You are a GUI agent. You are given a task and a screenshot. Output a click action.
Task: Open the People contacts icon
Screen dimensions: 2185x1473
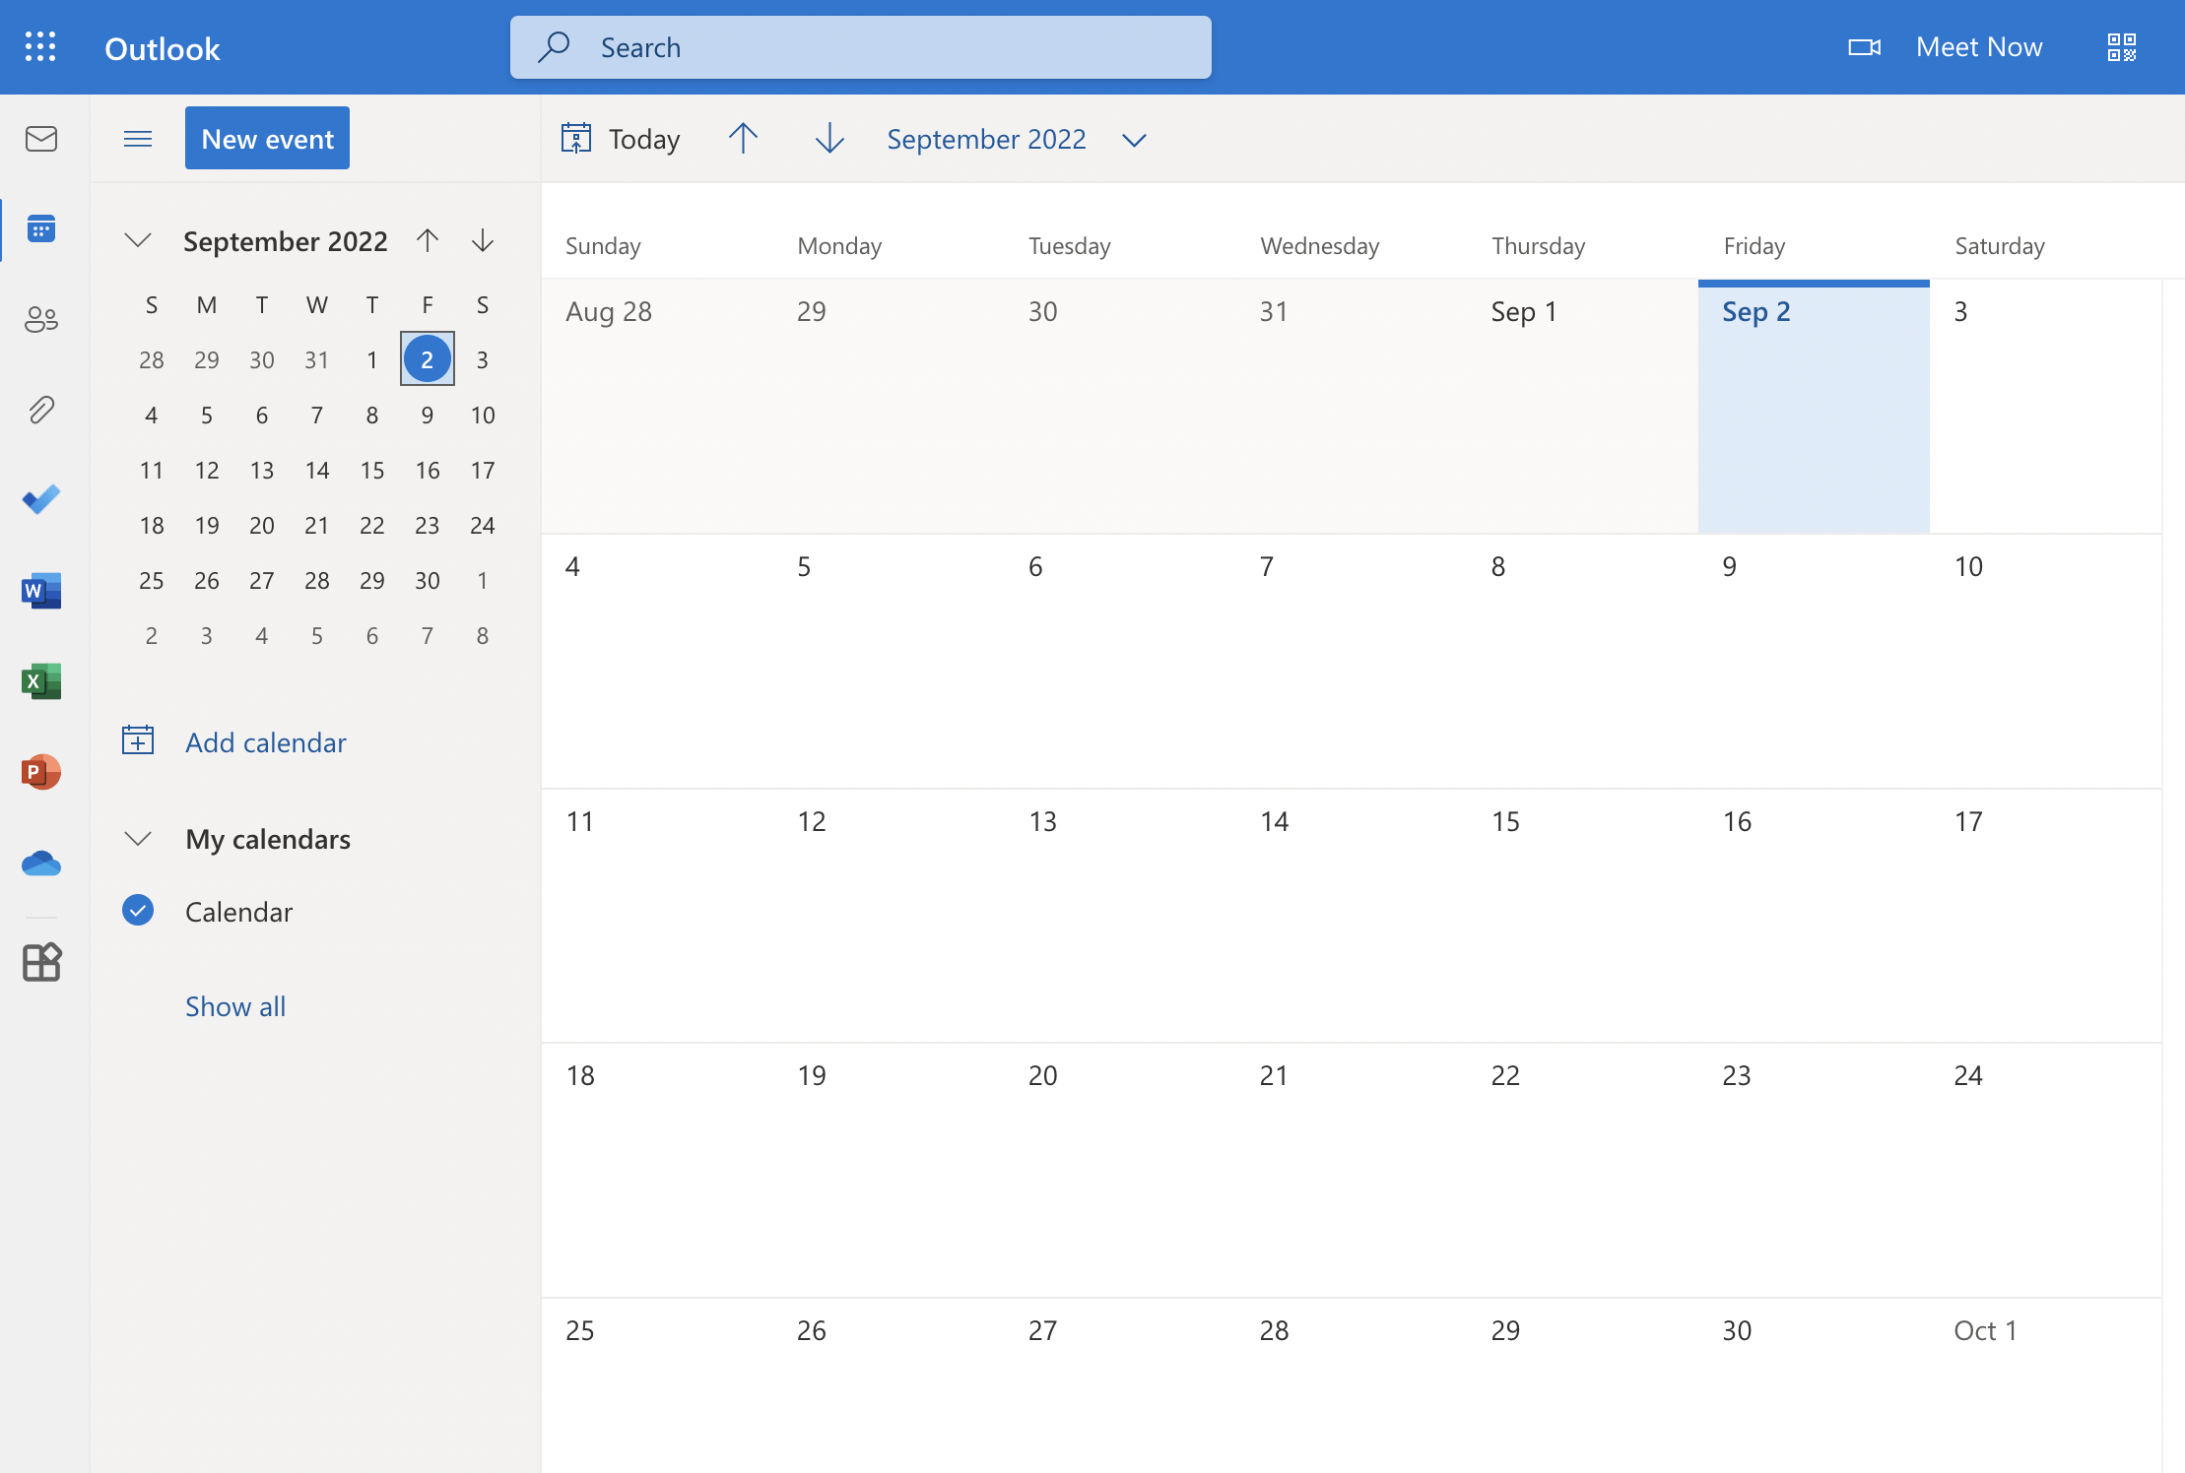[41, 319]
